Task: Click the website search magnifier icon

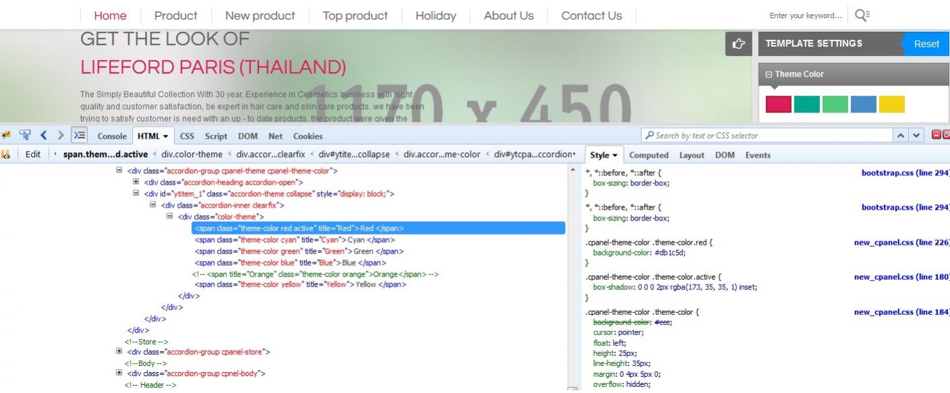Action: [862, 15]
